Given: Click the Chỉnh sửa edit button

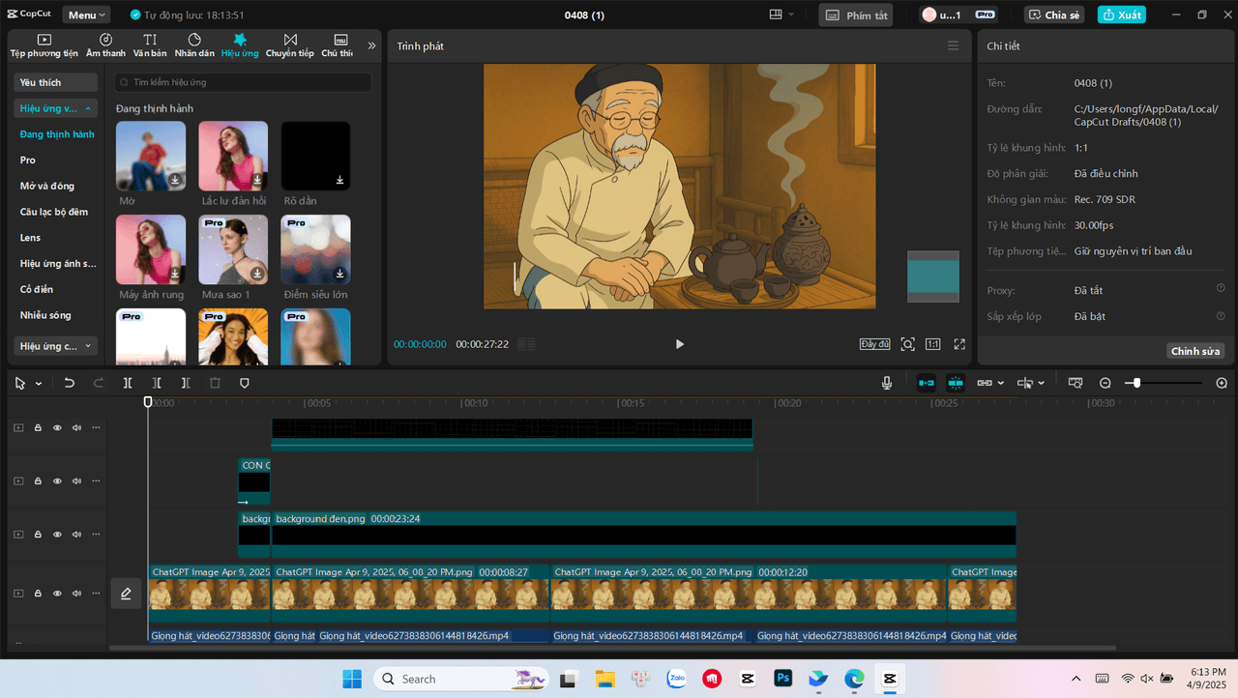Looking at the screenshot, I should pos(1196,351).
